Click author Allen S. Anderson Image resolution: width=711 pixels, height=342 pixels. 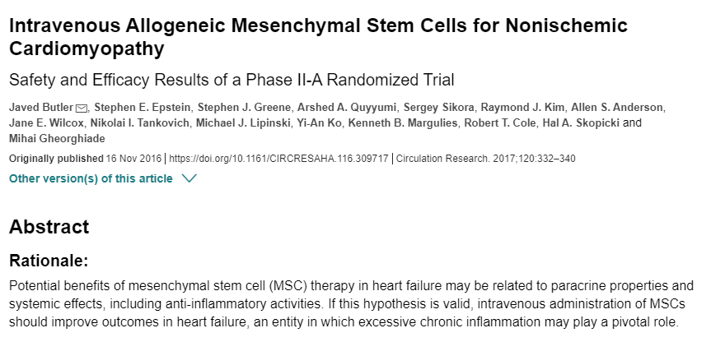point(617,108)
